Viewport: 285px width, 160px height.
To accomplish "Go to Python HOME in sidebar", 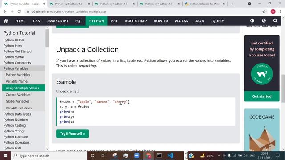I will (14, 40).
